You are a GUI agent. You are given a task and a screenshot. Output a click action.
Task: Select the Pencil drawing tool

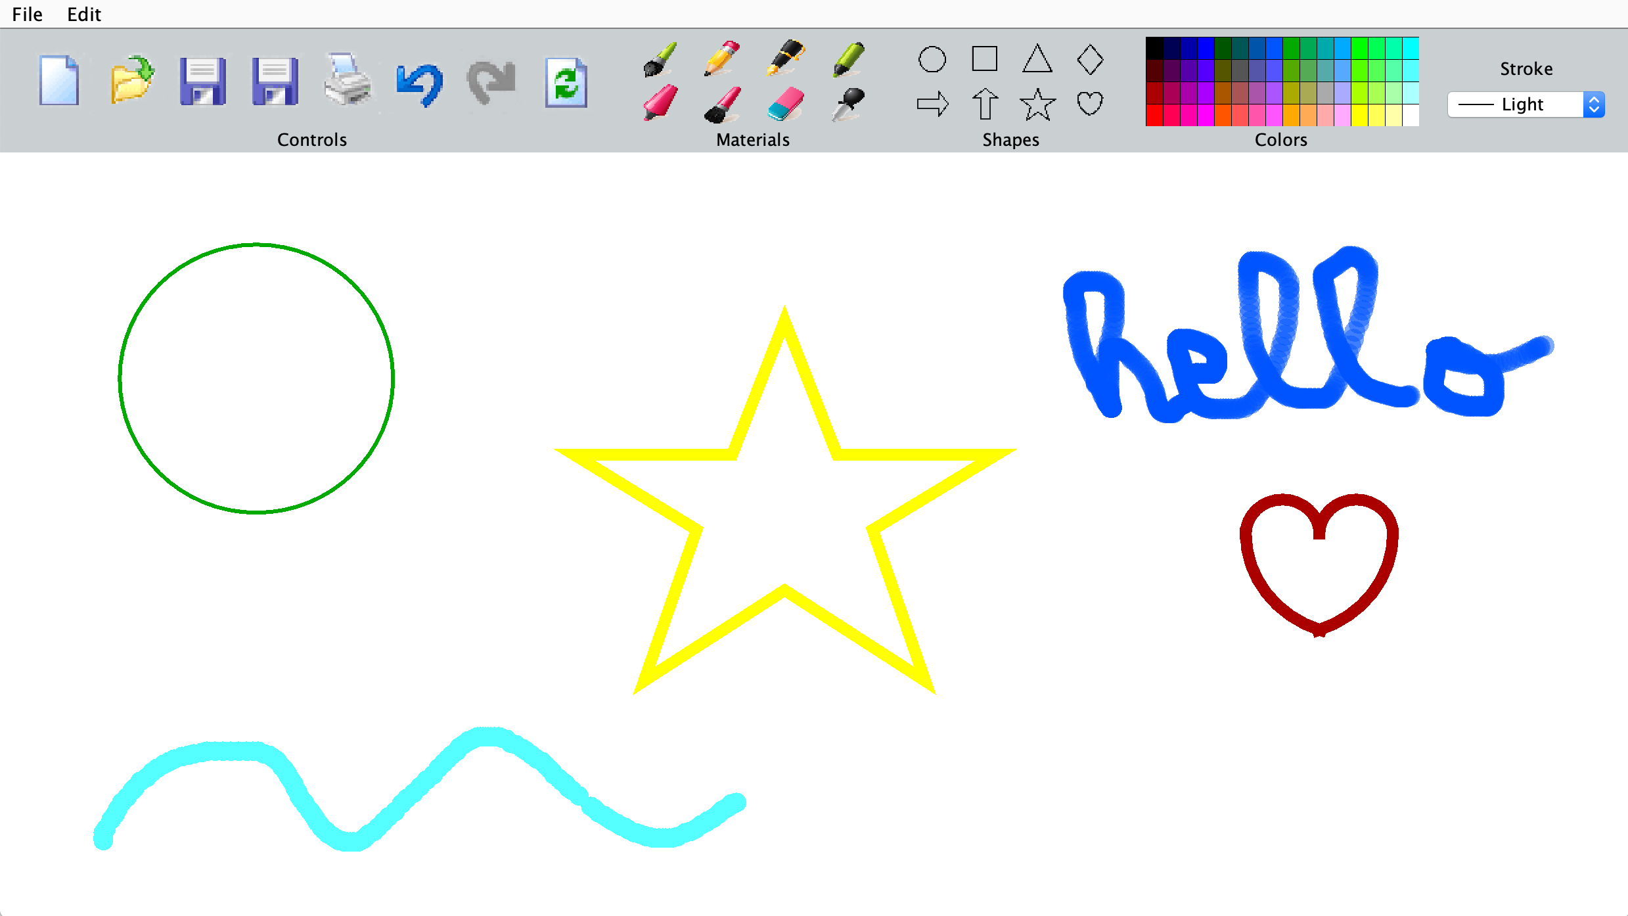[721, 59]
